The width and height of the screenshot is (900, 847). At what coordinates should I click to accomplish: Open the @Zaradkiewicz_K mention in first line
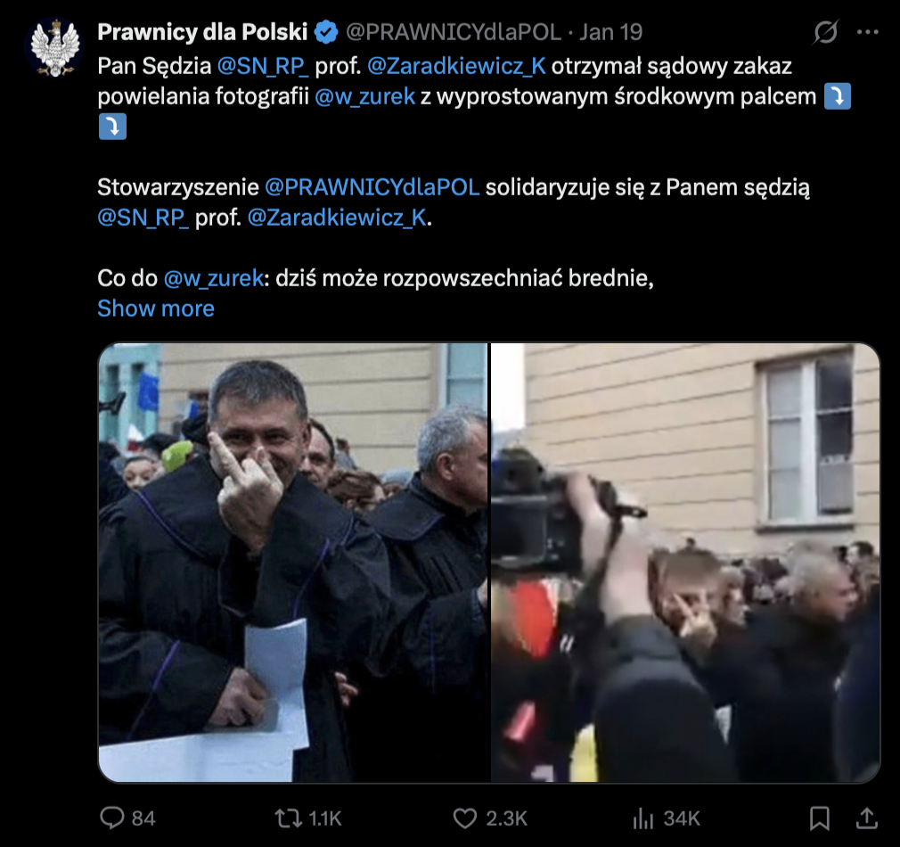(456, 66)
